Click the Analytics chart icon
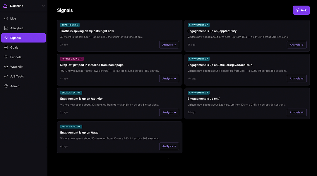 (6, 28)
